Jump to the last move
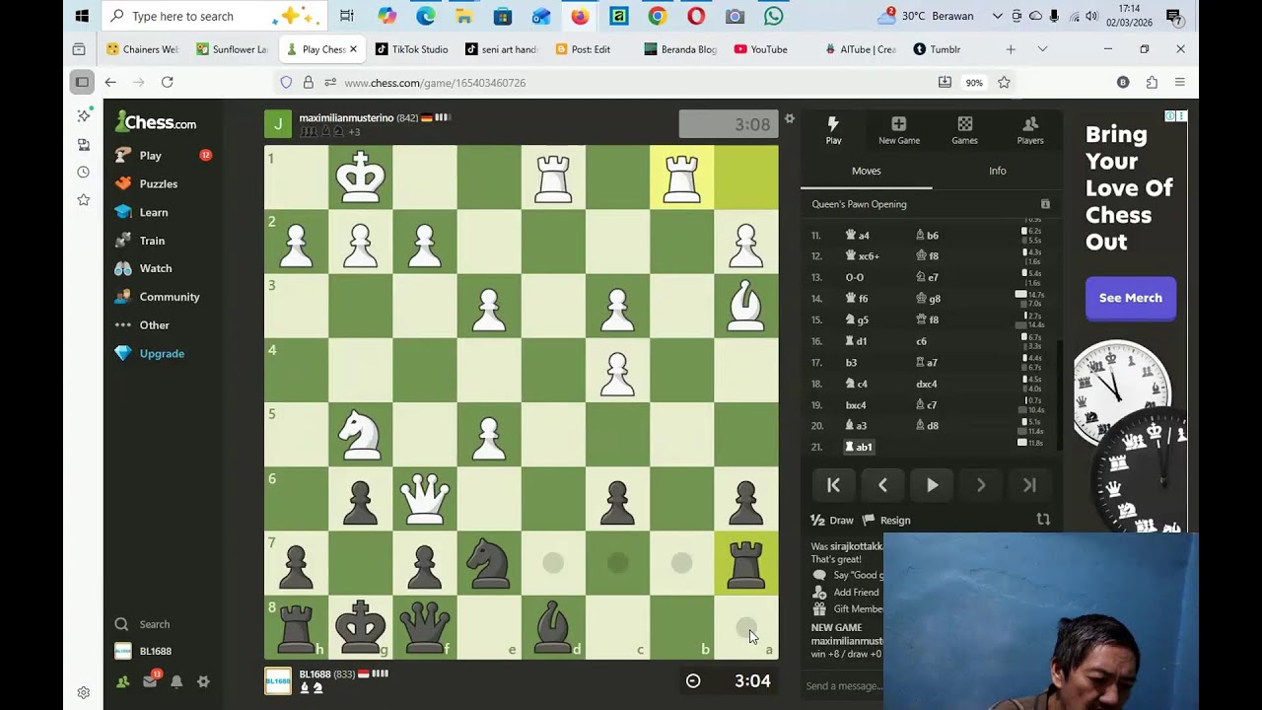This screenshot has height=710, width=1262. [x=1029, y=484]
